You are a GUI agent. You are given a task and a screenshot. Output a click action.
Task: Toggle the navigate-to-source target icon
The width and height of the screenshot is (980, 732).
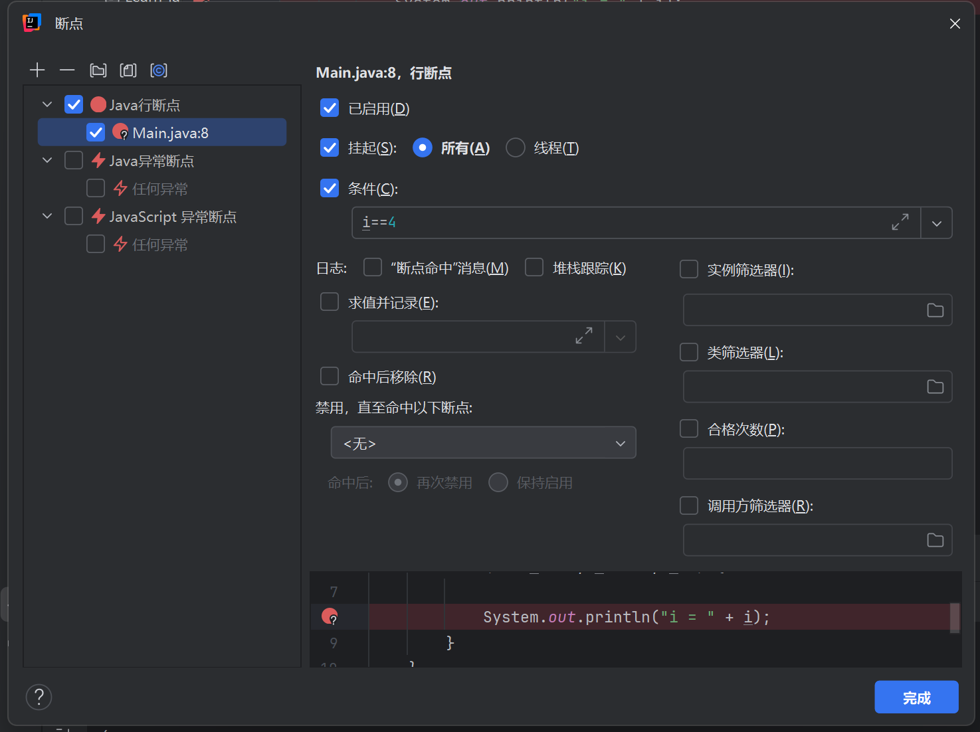[x=158, y=70]
